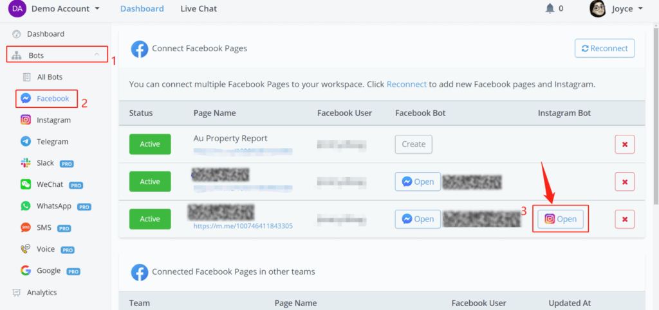Screen dimensions: 659x310
Task: Open the Slack bot channel
Action: tap(45, 163)
